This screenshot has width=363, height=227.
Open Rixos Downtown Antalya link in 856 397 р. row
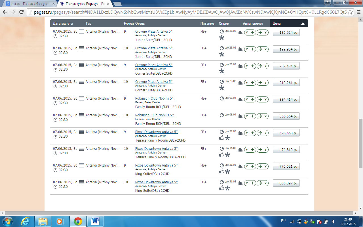pyautogui.click(x=157, y=182)
